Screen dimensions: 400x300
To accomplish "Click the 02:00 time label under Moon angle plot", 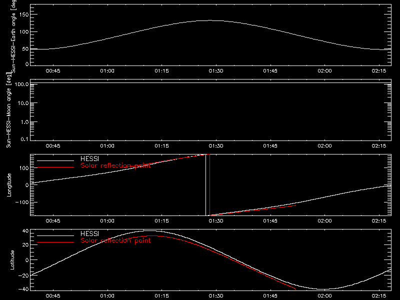I will pyautogui.click(x=324, y=145).
